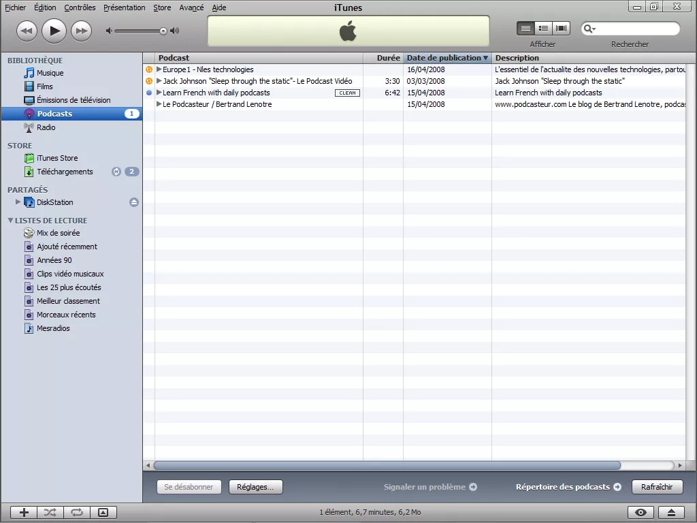Open the Édition menu
697x523 pixels.
point(46,7)
